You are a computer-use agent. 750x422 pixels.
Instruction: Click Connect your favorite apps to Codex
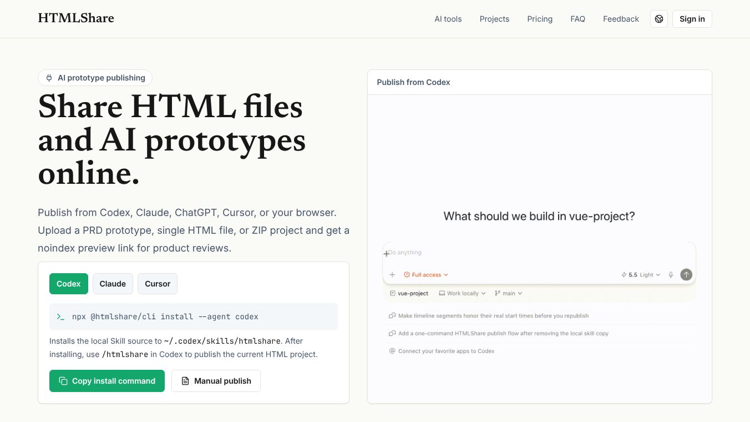pos(442,351)
